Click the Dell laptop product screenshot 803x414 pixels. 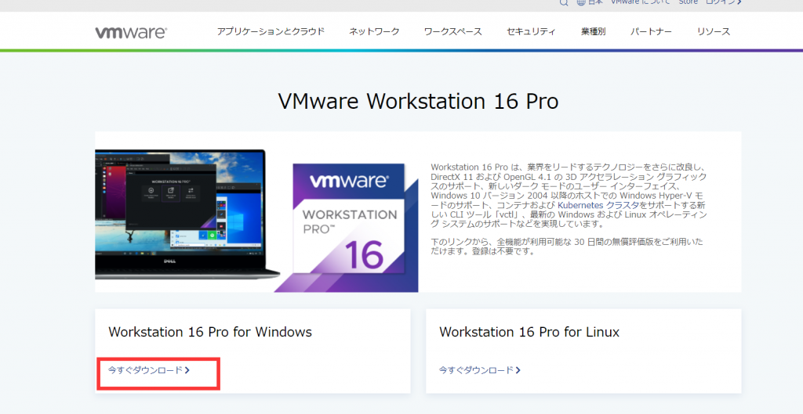click(x=187, y=214)
